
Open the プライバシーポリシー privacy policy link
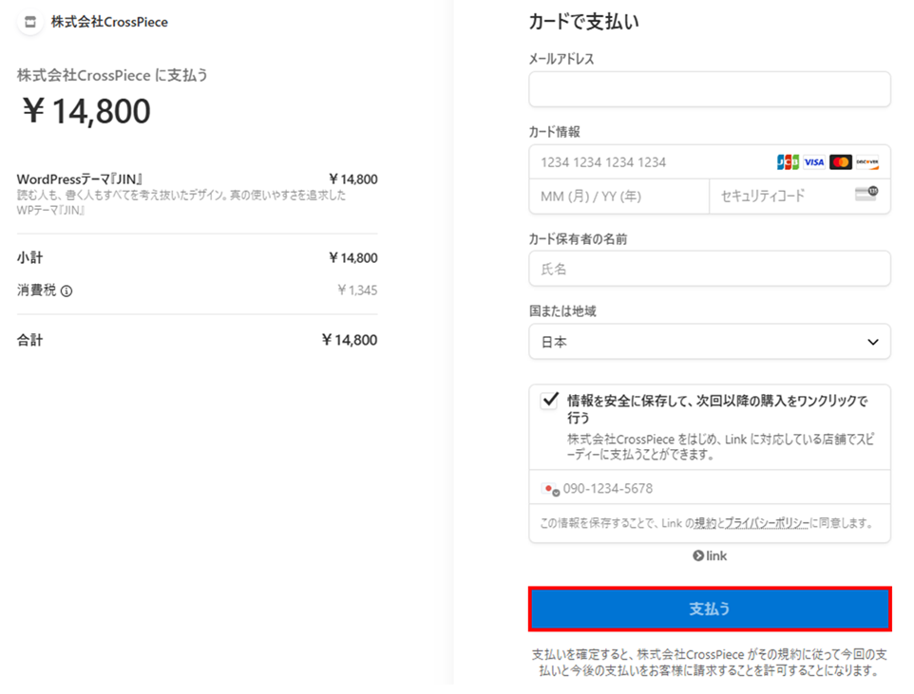click(x=767, y=523)
